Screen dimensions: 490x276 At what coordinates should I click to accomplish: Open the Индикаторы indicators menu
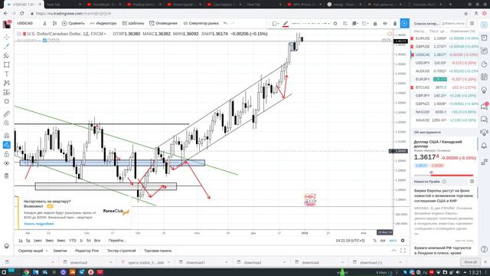coord(103,24)
